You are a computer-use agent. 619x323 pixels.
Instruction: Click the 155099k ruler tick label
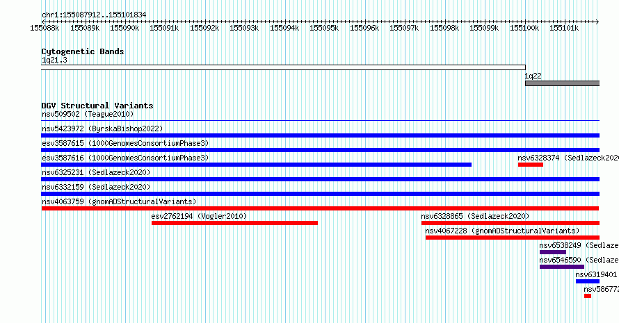(484, 28)
